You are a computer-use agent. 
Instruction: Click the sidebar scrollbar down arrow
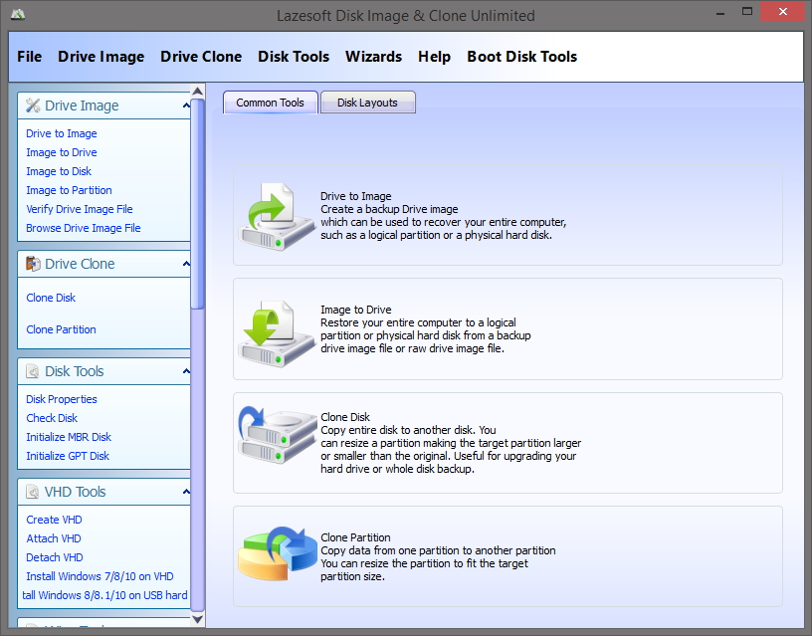coord(197,618)
